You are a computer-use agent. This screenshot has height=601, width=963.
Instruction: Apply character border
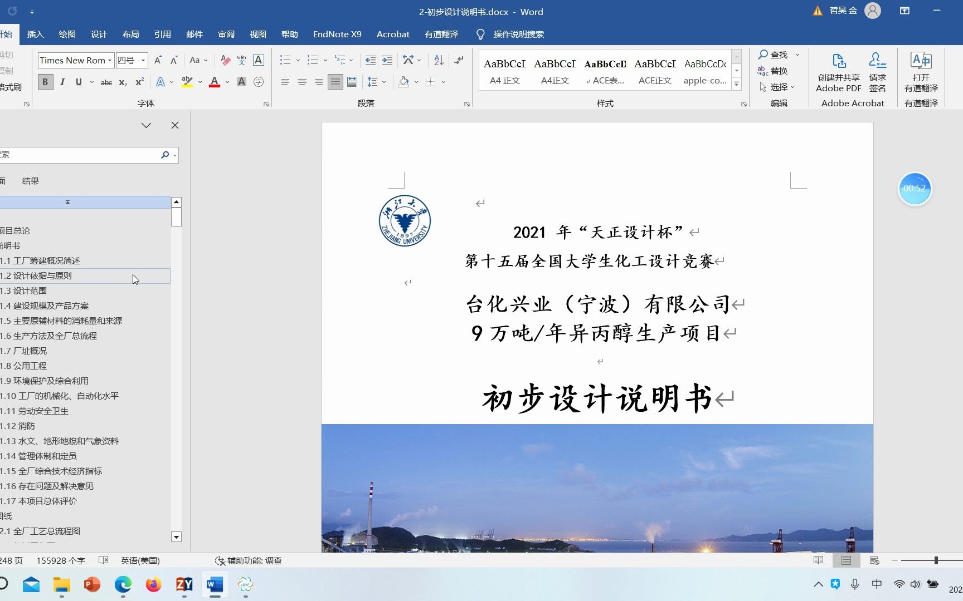(x=259, y=60)
